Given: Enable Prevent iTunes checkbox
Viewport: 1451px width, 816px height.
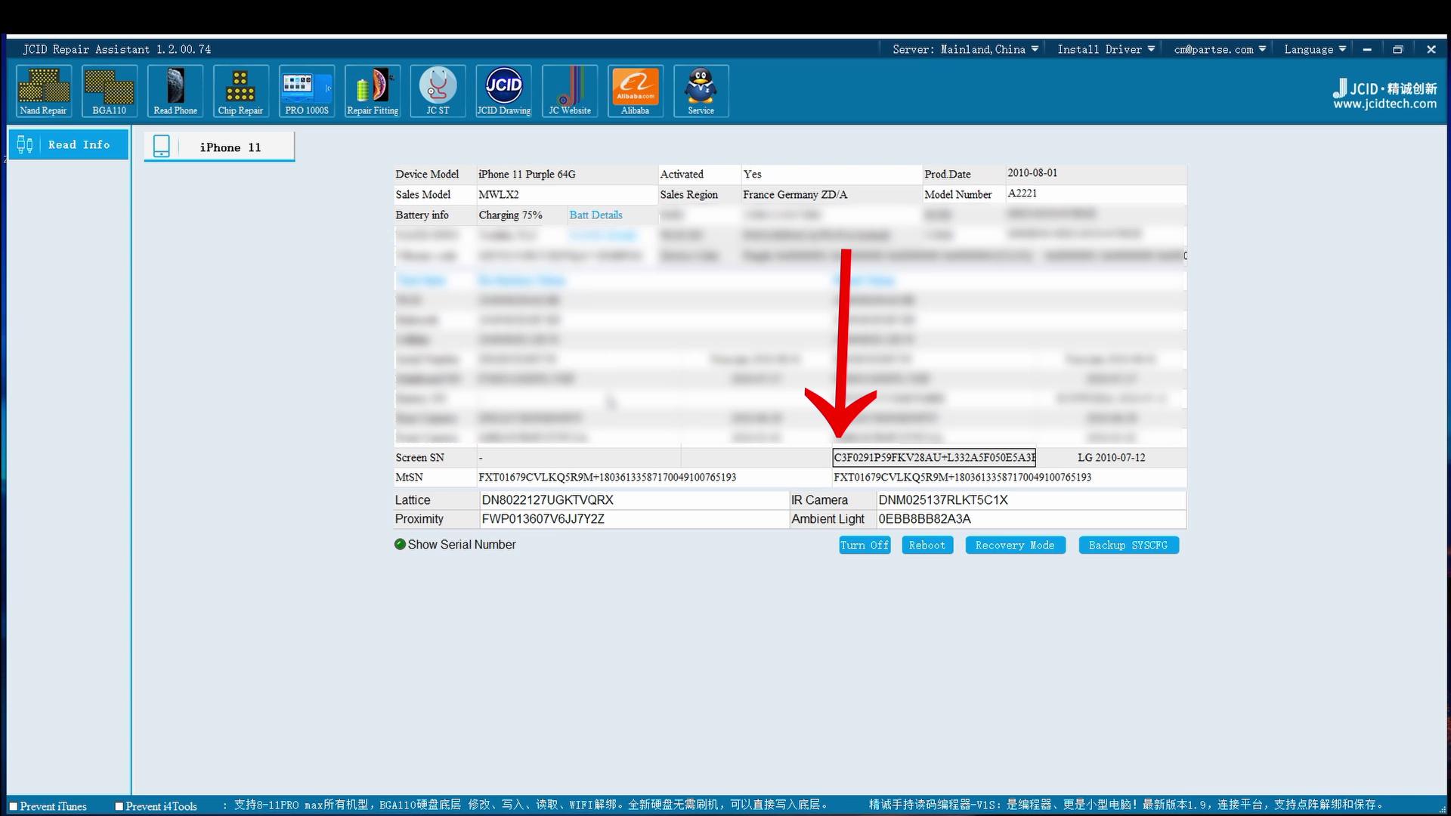Looking at the screenshot, I should [x=14, y=806].
